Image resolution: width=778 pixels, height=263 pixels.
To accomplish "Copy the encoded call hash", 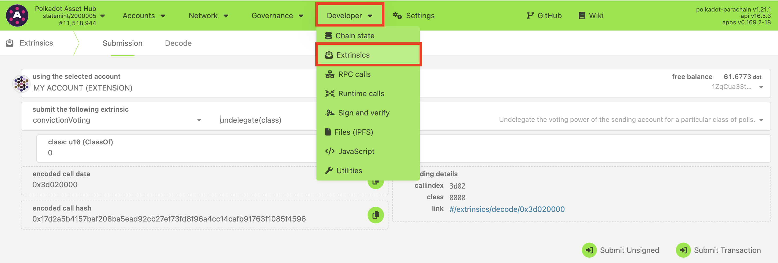I will [x=375, y=215].
